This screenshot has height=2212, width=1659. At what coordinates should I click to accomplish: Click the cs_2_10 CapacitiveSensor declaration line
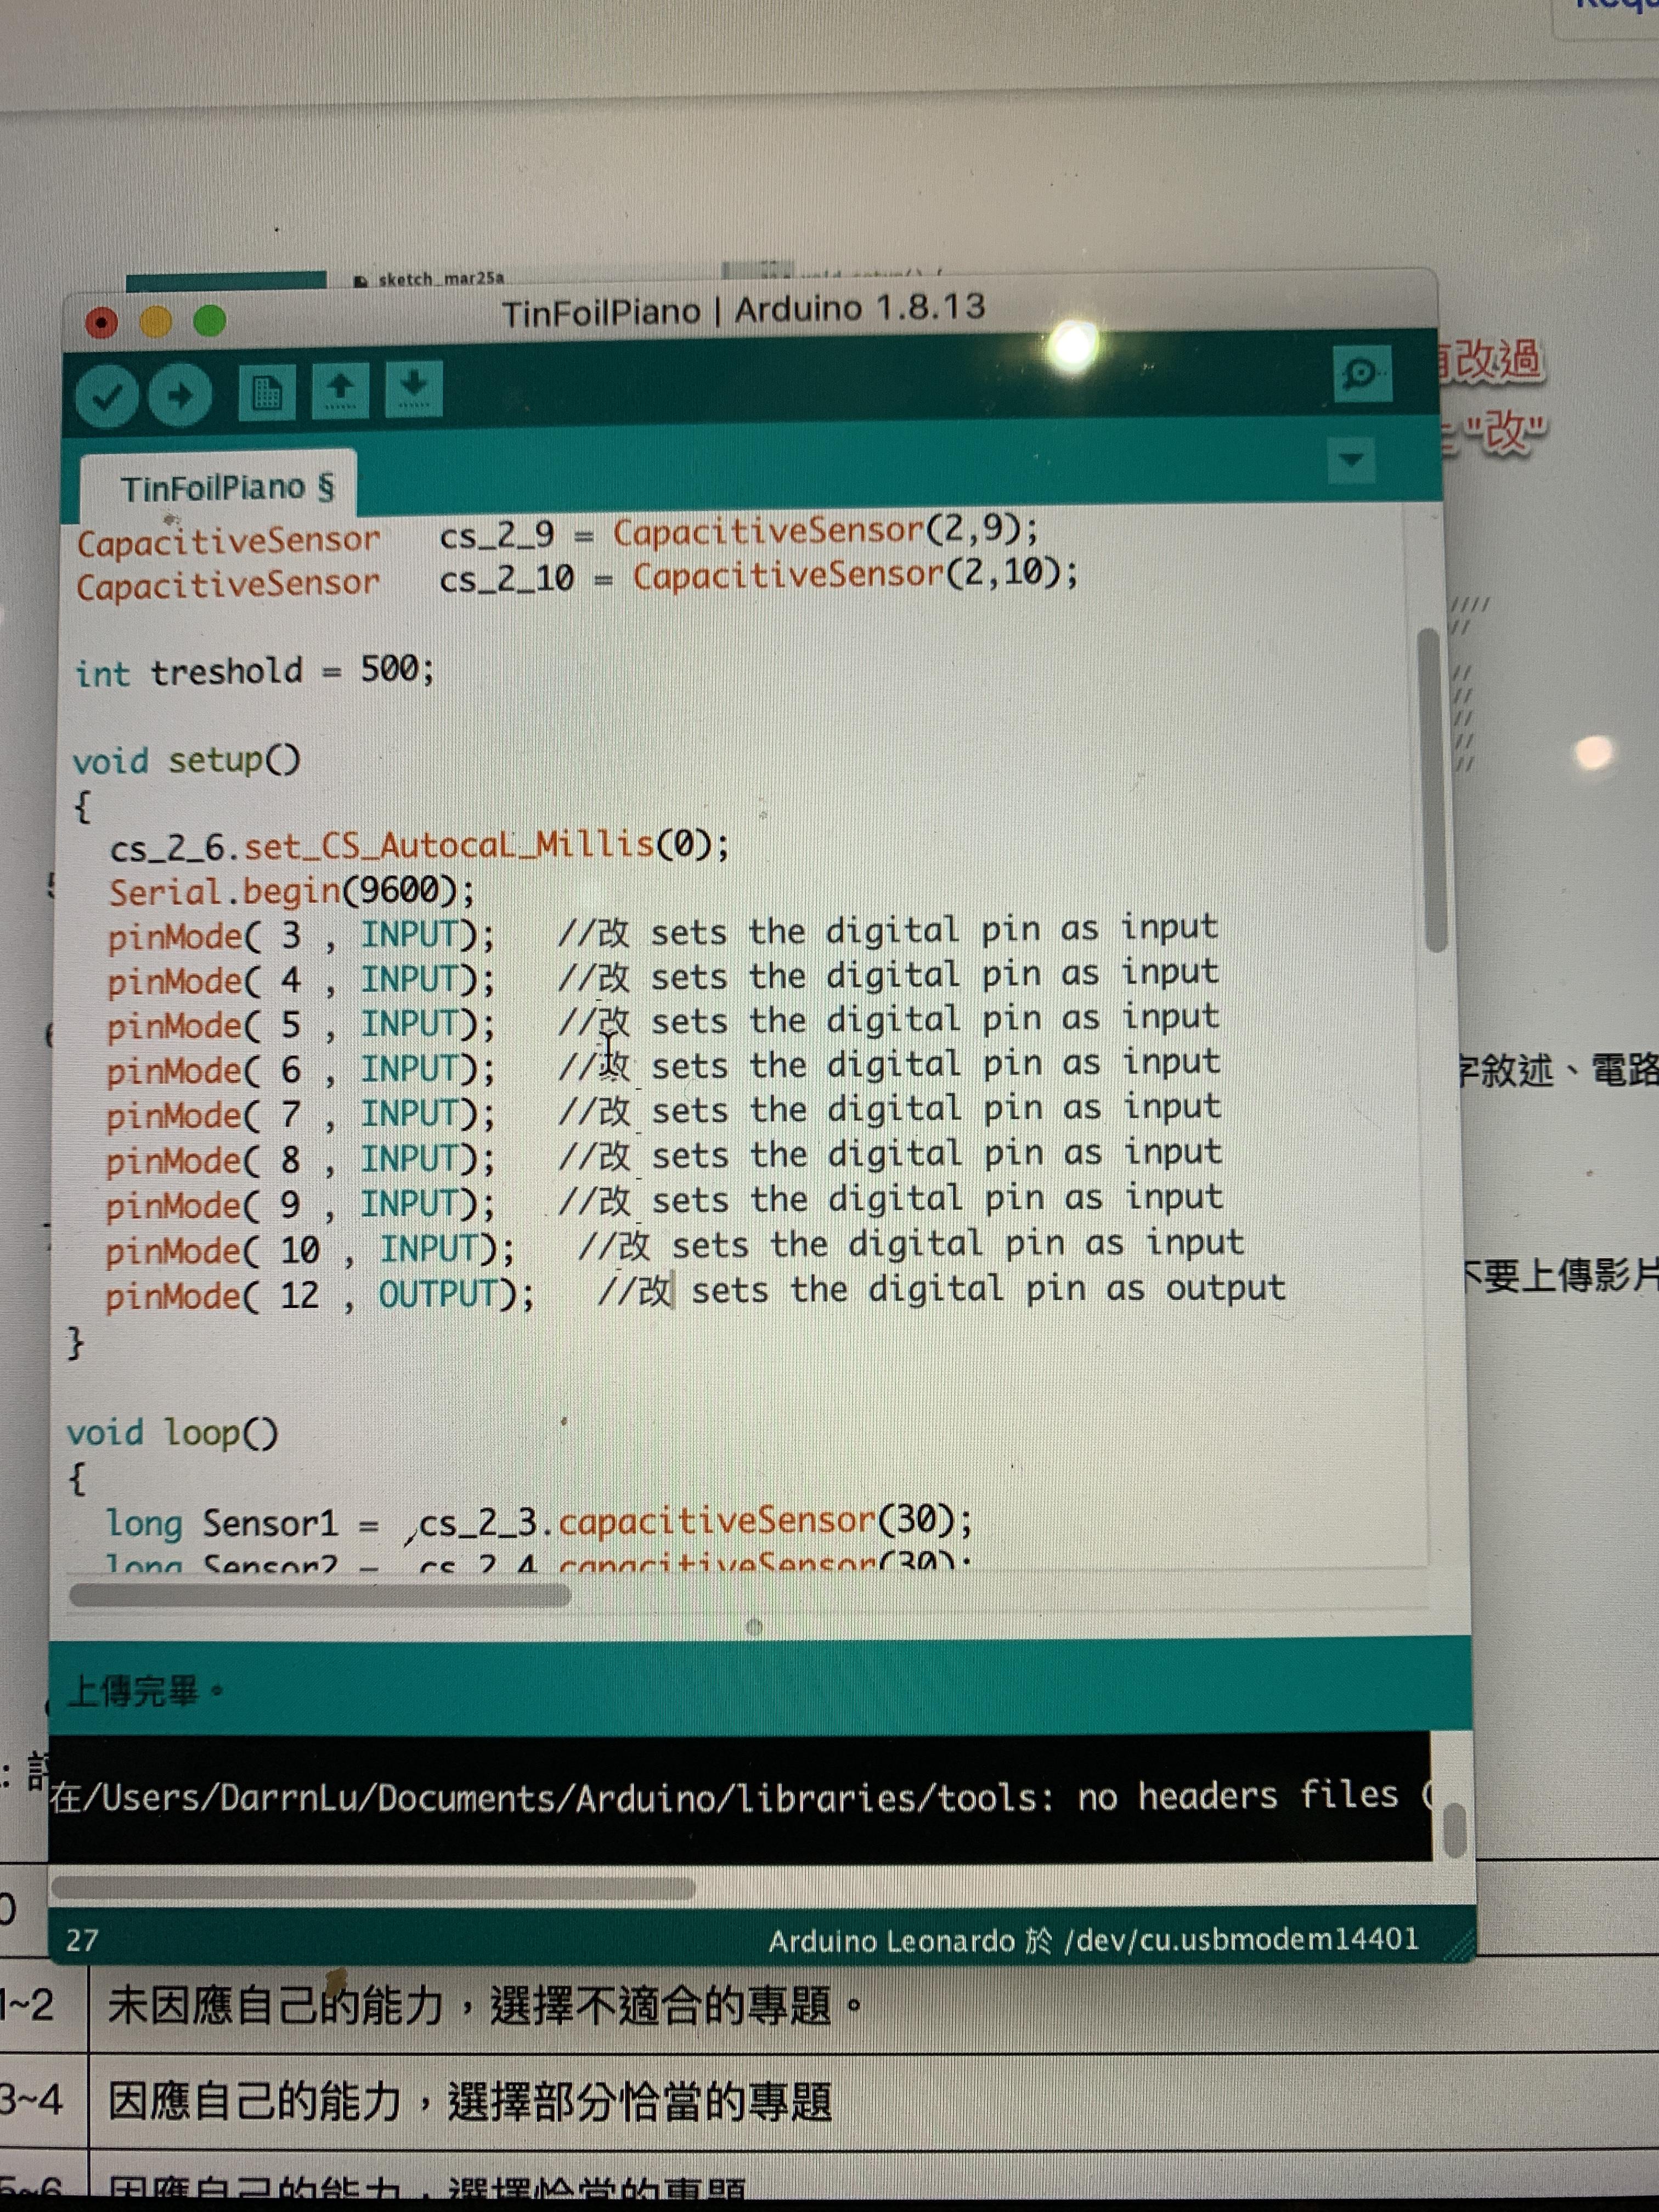pyautogui.click(x=578, y=579)
